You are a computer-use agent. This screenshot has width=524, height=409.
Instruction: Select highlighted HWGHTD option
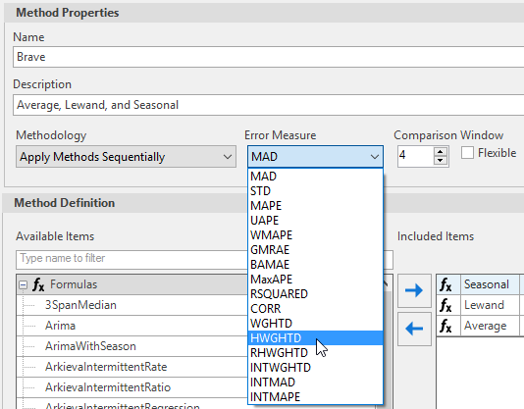pos(315,337)
